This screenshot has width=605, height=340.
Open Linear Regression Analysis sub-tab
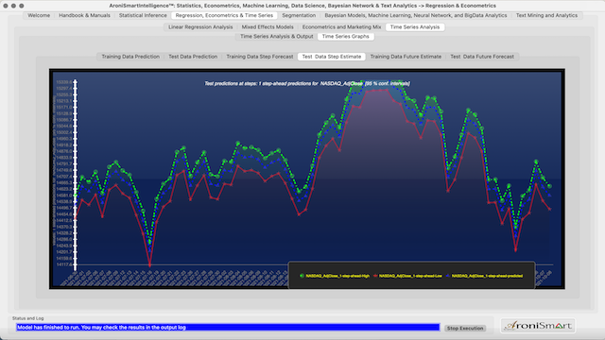tap(200, 27)
